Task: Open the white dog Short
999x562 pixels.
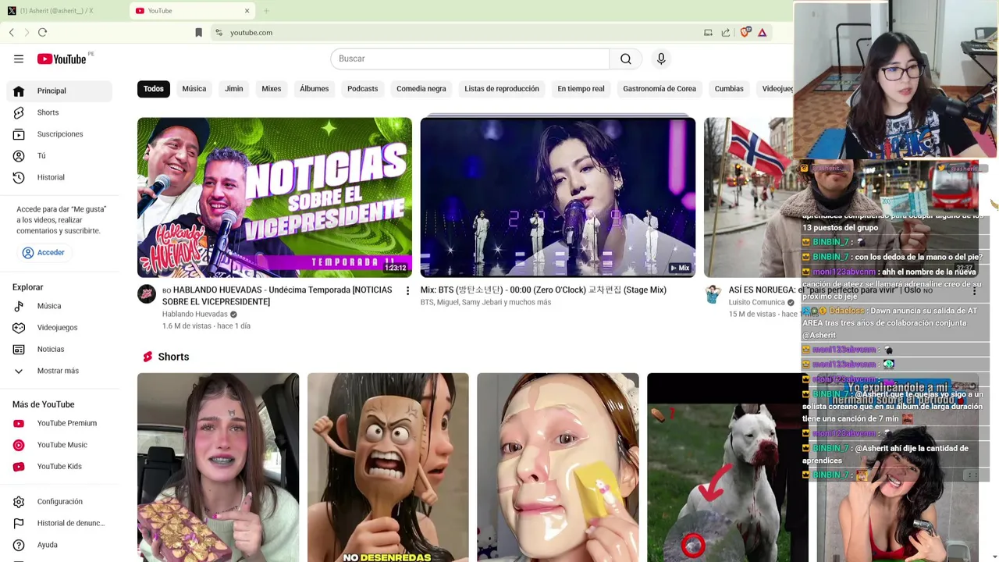Action: tap(727, 468)
